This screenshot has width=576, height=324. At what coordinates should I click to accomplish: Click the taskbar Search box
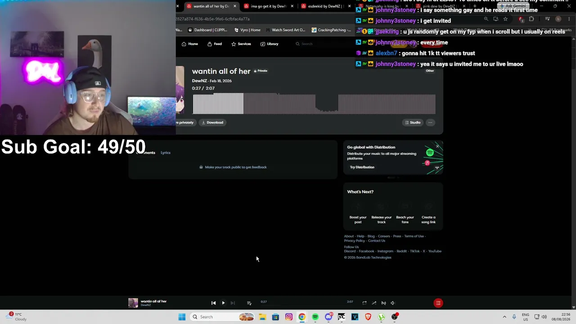[223, 317]
